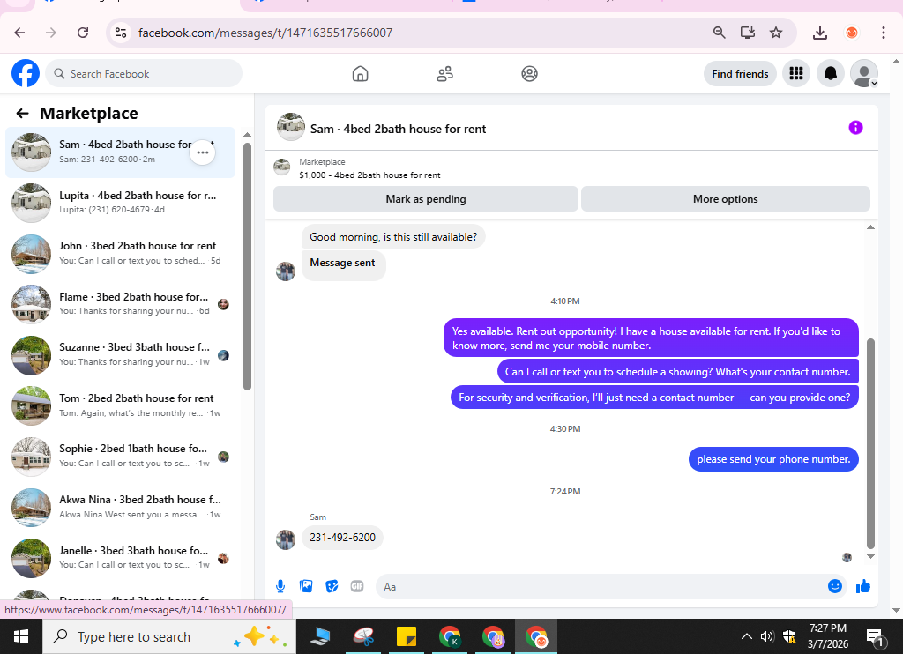Bookmark this page with the star
The image size is (903, 654).
click(776, 33)
